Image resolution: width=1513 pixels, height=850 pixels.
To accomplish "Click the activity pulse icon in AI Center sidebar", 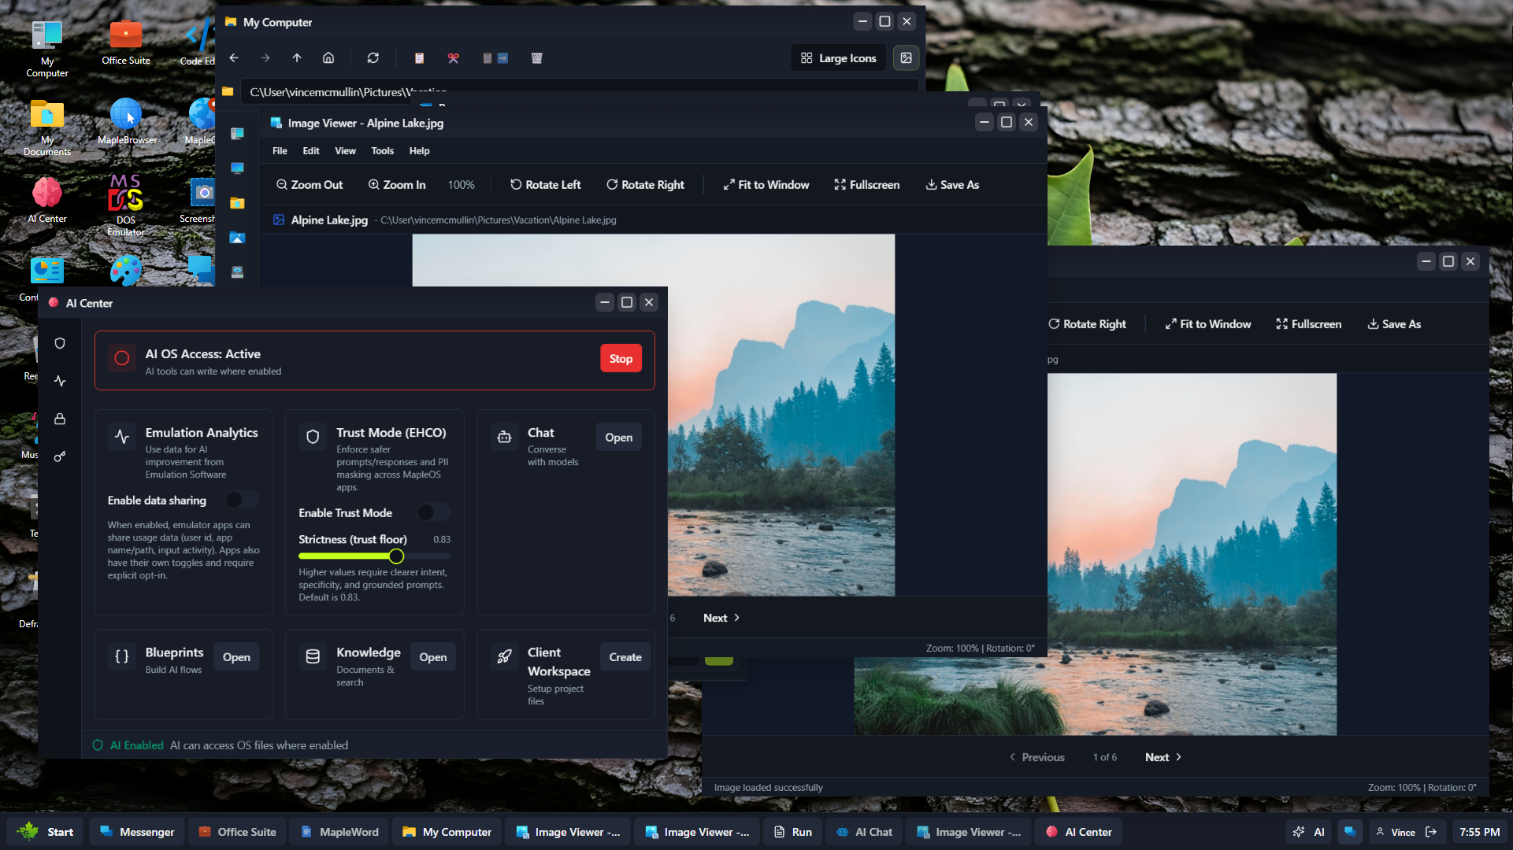I will tap(60, 381).
